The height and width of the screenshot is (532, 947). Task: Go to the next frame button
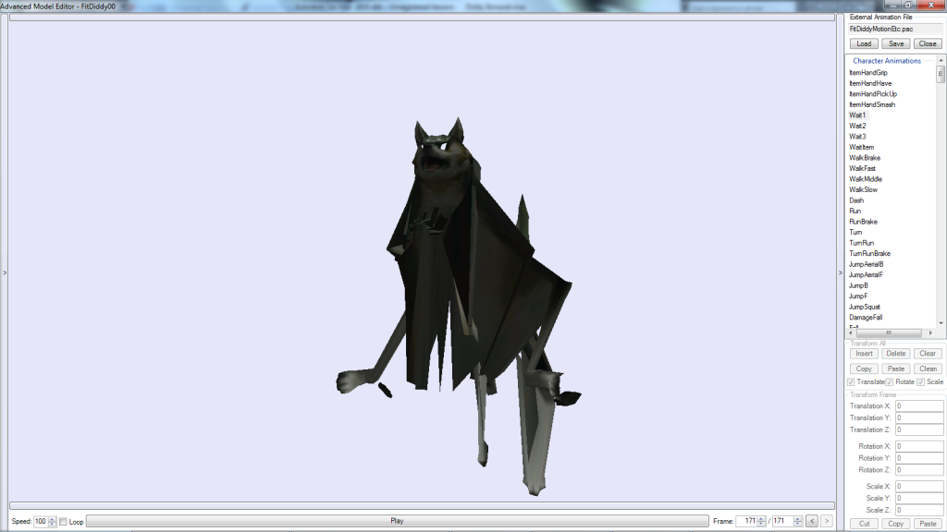(827, 521)
